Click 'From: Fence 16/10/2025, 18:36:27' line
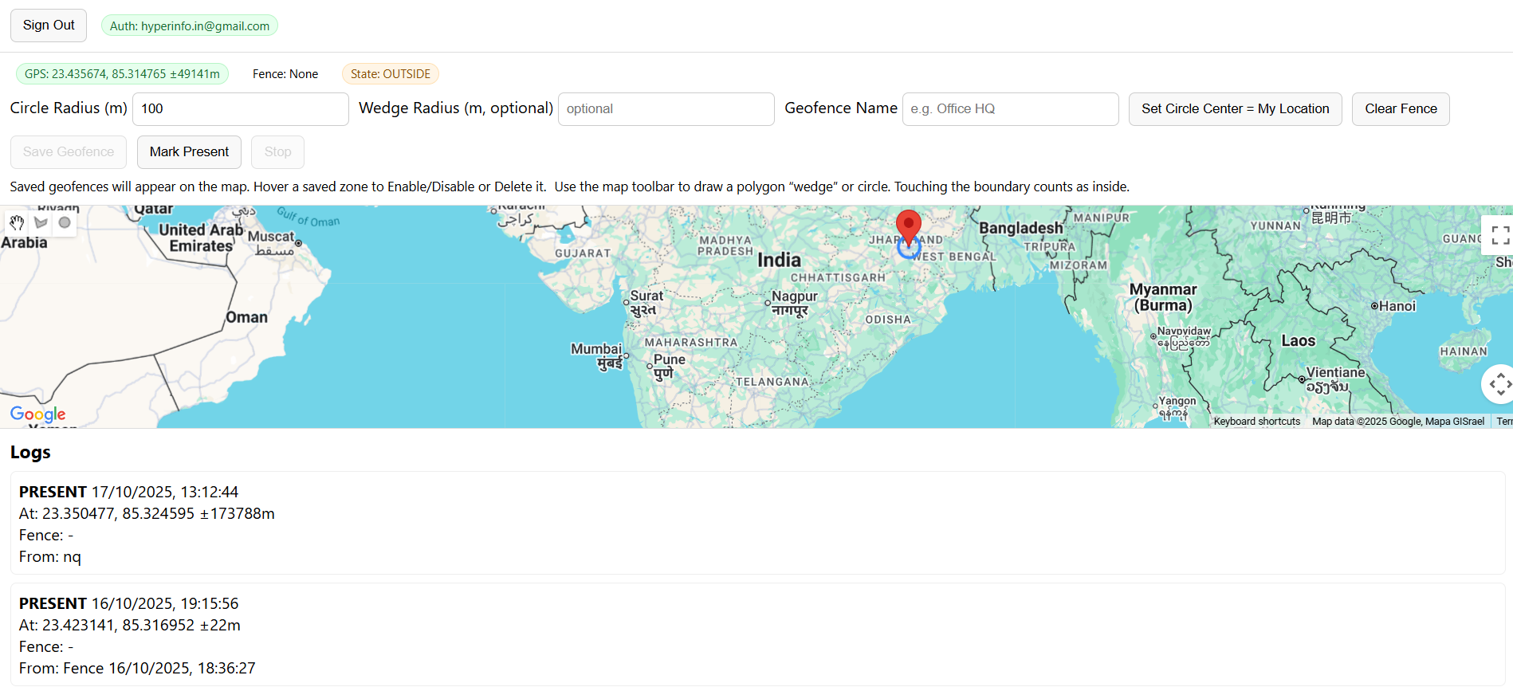The width and height of the screenshot is (1513, 691). point(137,669)
